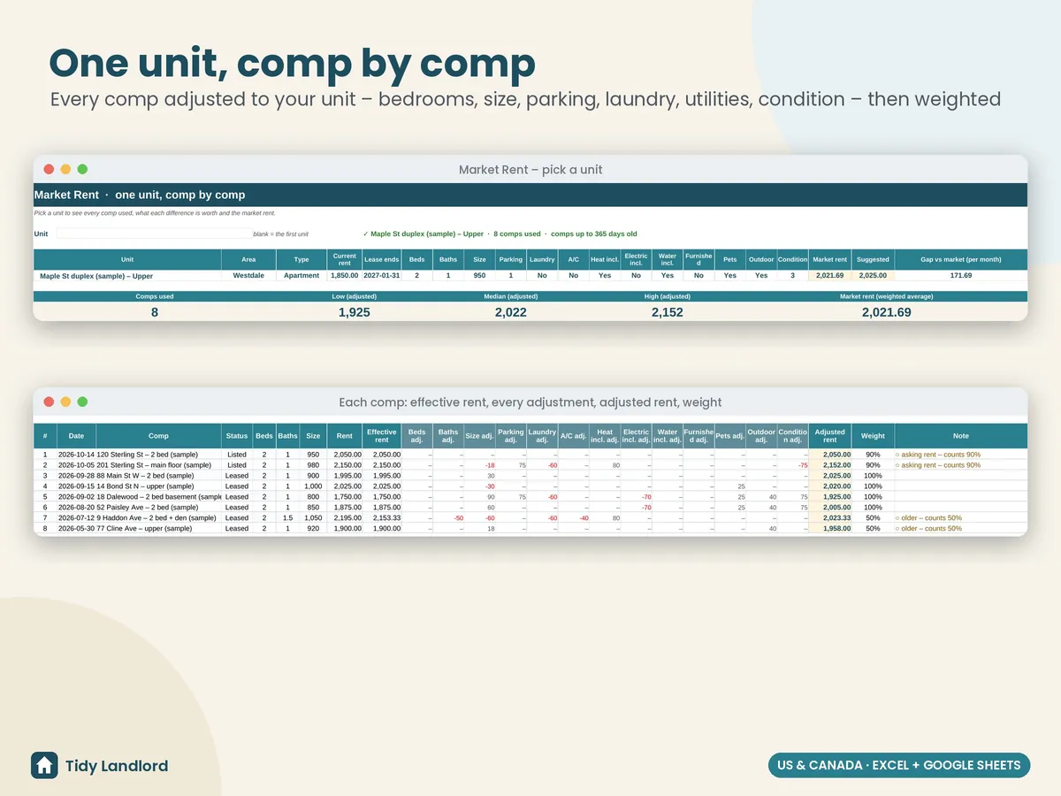This screenshot has width=1061, height=796.
Task: Click the 'Market rent (weighted average)' label
Action: [886, 296]
